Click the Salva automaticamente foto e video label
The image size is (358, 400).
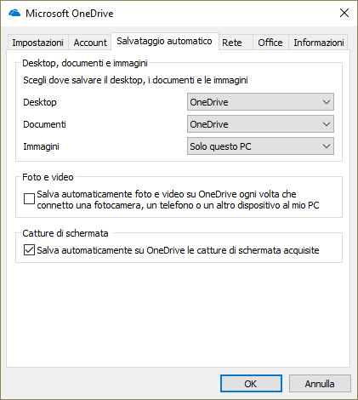[x=178, y=199]
